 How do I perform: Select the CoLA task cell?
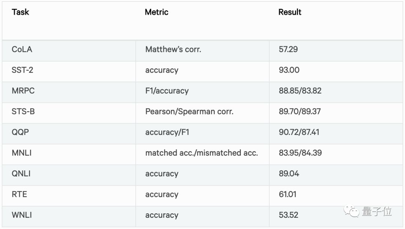22,49
